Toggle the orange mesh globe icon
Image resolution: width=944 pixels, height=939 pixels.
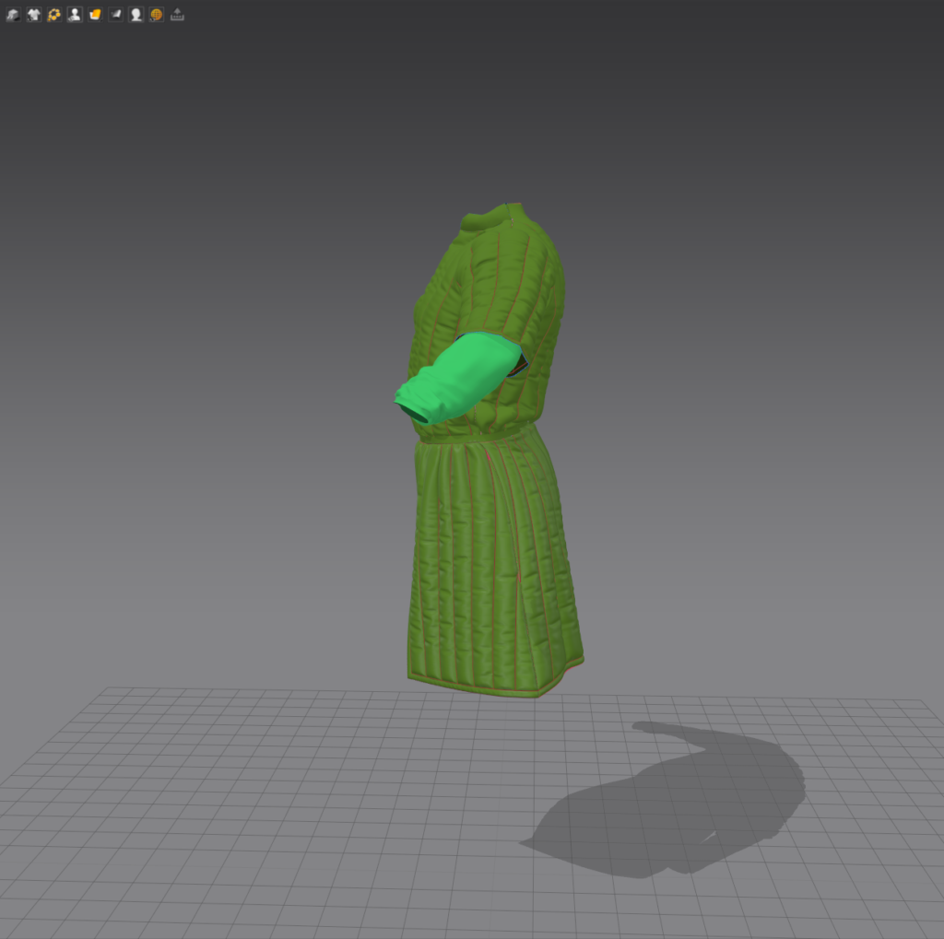tap(157, 15)
